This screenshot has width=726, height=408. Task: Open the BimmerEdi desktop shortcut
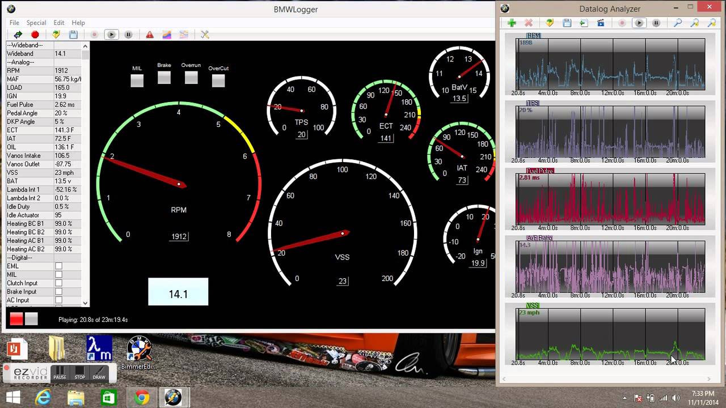pyautogui.click(x=140, y=352)
